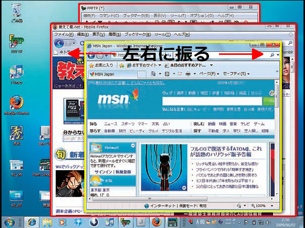305x228 pixels.
Task: Open FFFTP コマンド(C) menu
Action: click(x=109, y=16)
